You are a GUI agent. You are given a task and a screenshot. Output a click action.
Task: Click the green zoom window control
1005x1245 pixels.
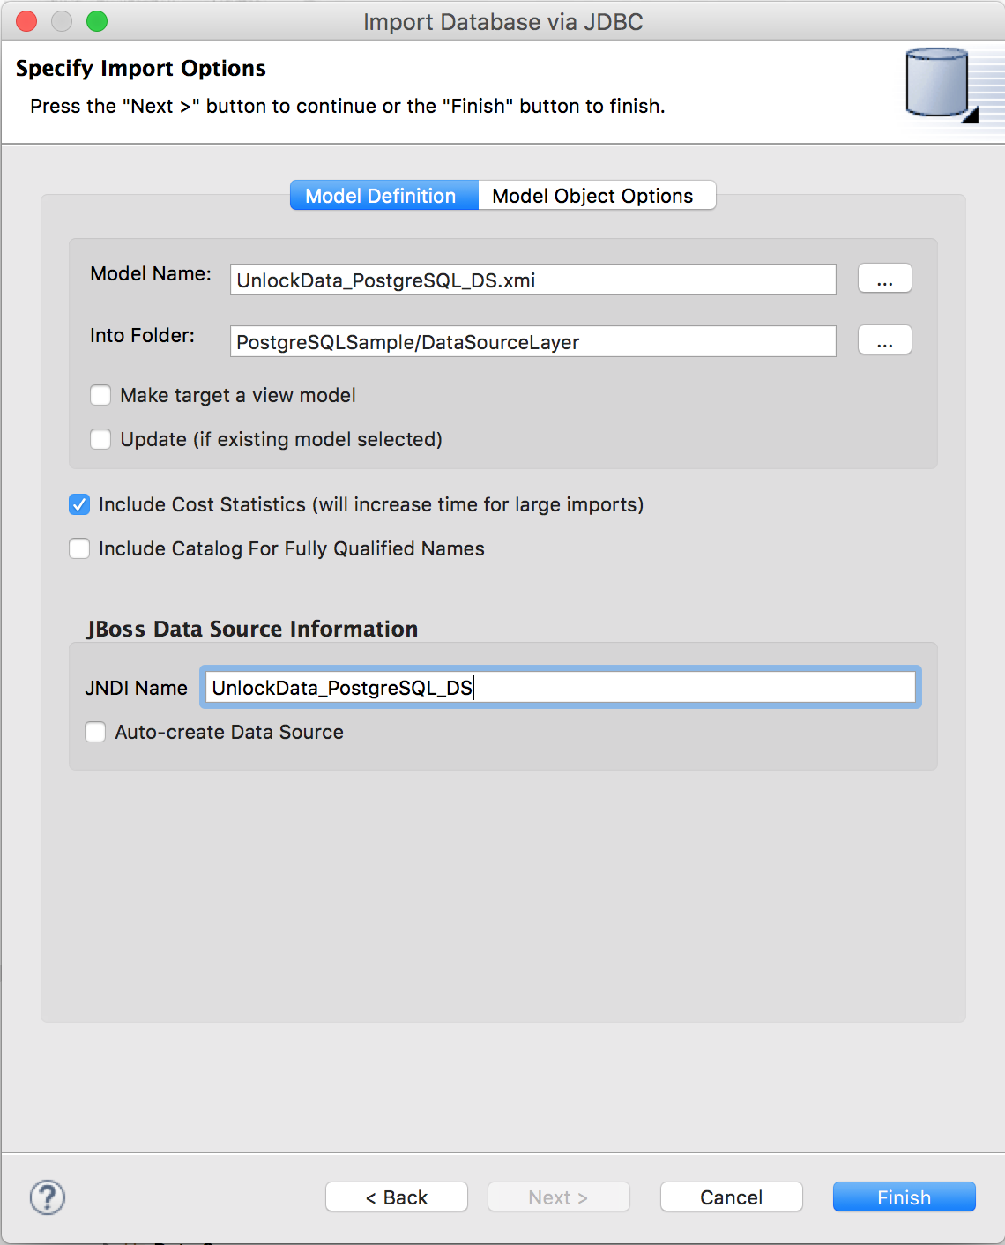(97, 20)
